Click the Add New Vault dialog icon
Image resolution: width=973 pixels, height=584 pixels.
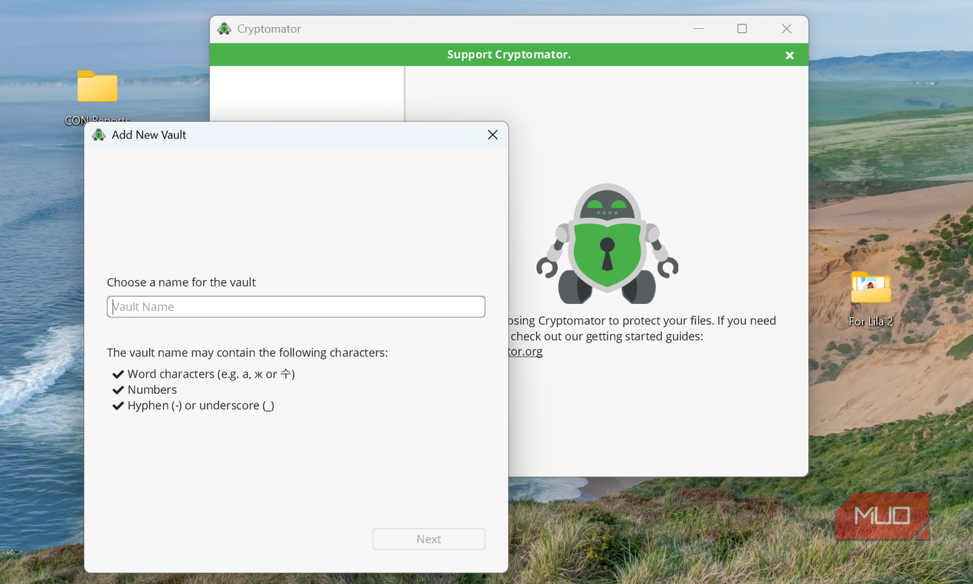pos(99,135)
